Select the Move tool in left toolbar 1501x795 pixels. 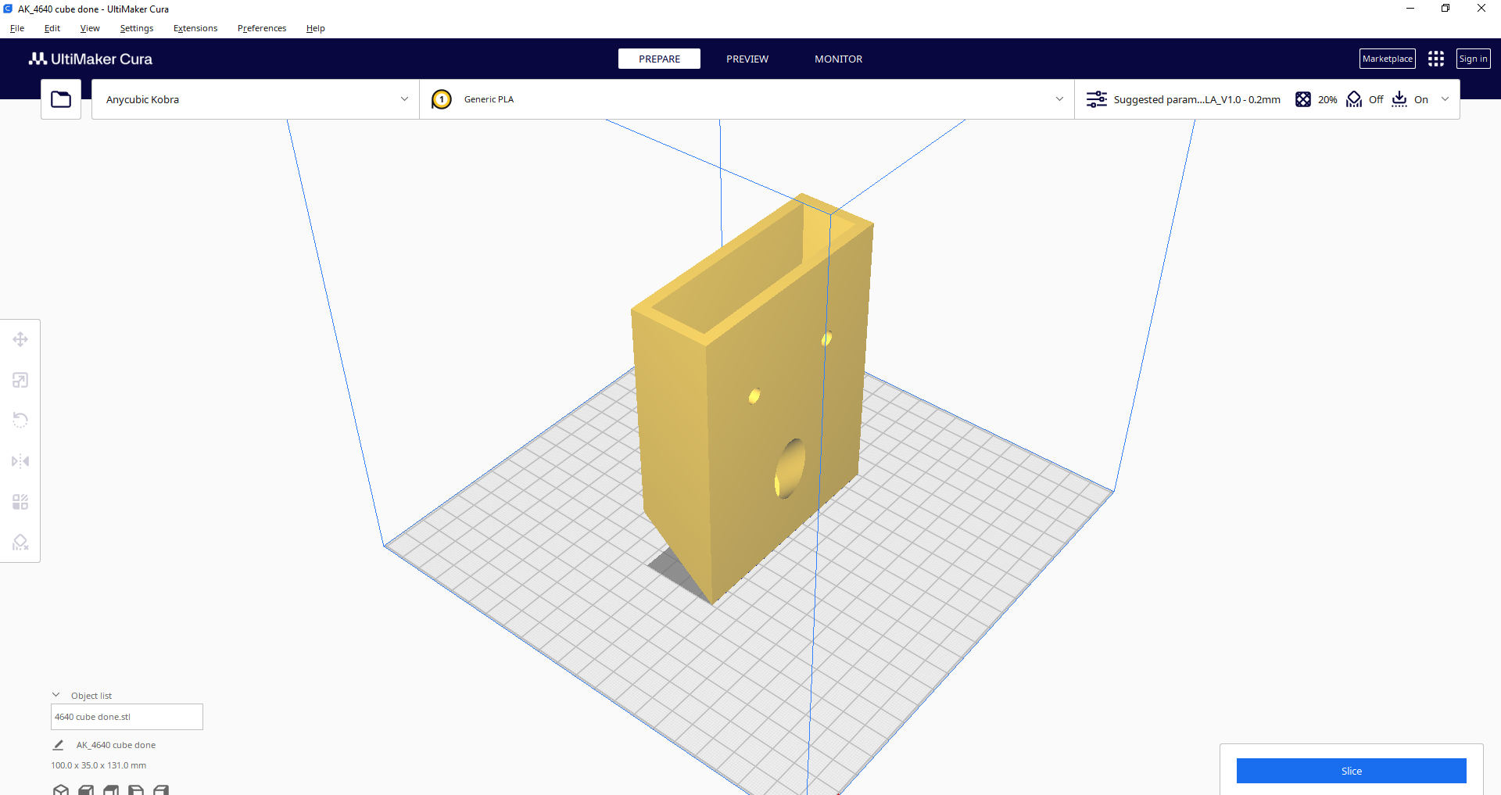click(x=20, y=339)
